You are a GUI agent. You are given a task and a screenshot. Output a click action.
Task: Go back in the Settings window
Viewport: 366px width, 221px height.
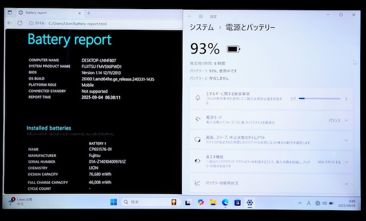pyautogui.click(x=189, y=17)
